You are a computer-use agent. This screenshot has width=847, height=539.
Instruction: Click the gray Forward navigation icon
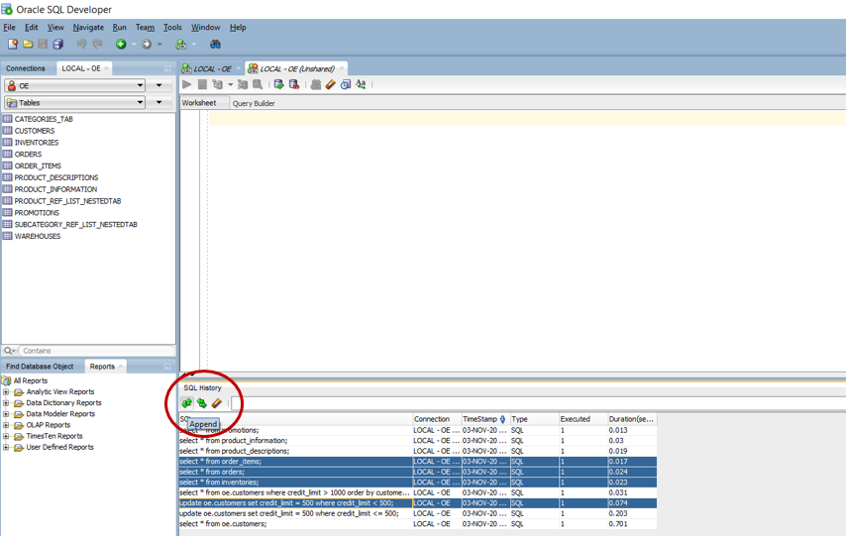(x=147, y=45)
